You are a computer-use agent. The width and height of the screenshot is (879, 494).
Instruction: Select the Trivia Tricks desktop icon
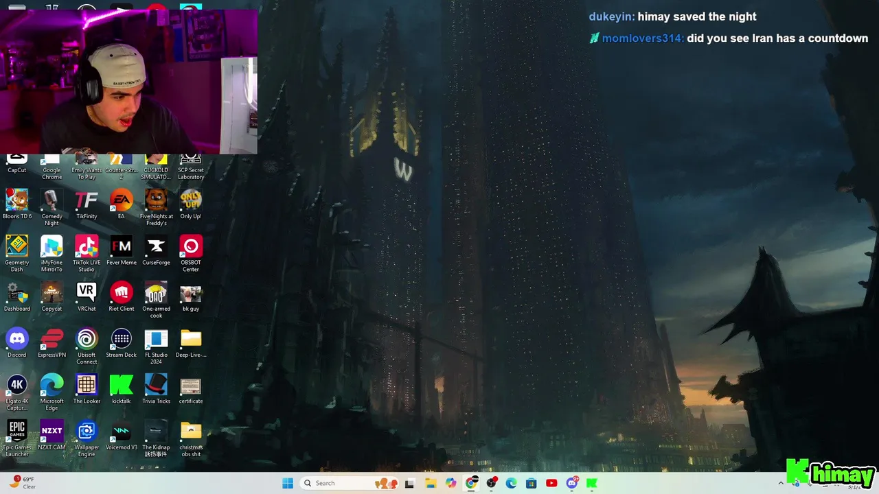coord(156,389)
